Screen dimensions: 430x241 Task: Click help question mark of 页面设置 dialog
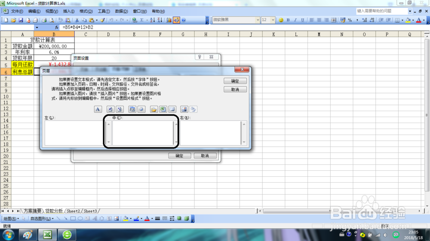click(x=200, y=57)
